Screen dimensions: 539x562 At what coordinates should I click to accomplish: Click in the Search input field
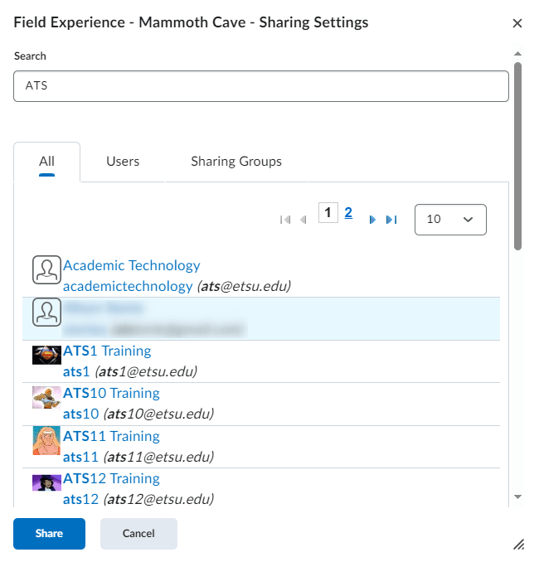point(260,85)
